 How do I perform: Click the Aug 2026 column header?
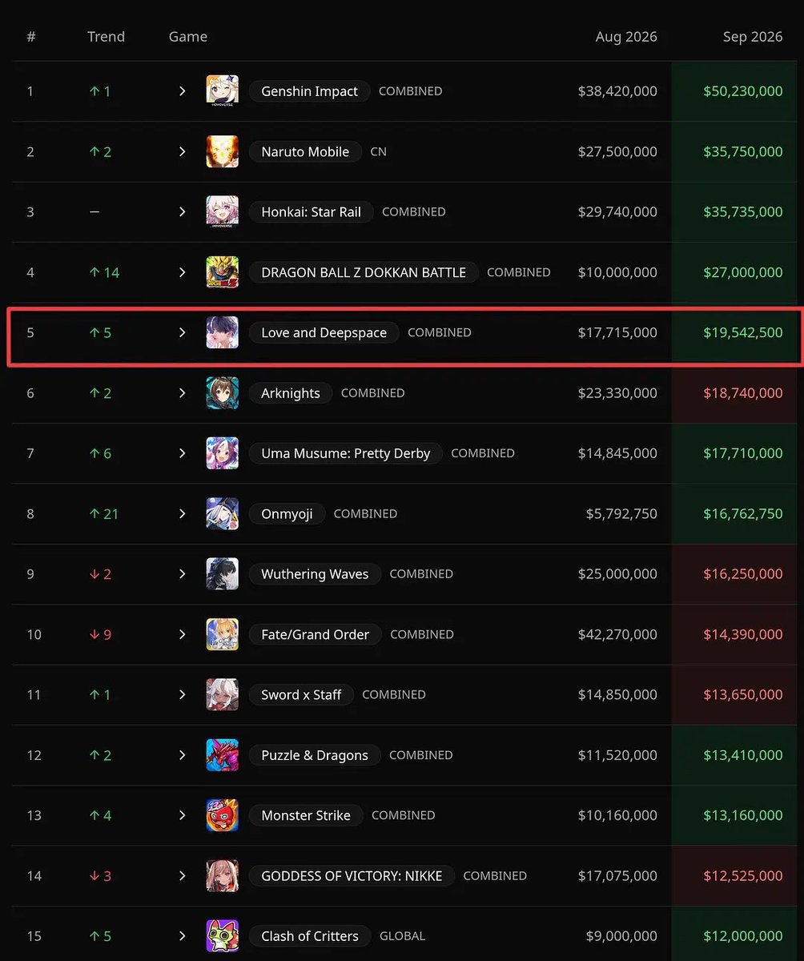[626, 37]
